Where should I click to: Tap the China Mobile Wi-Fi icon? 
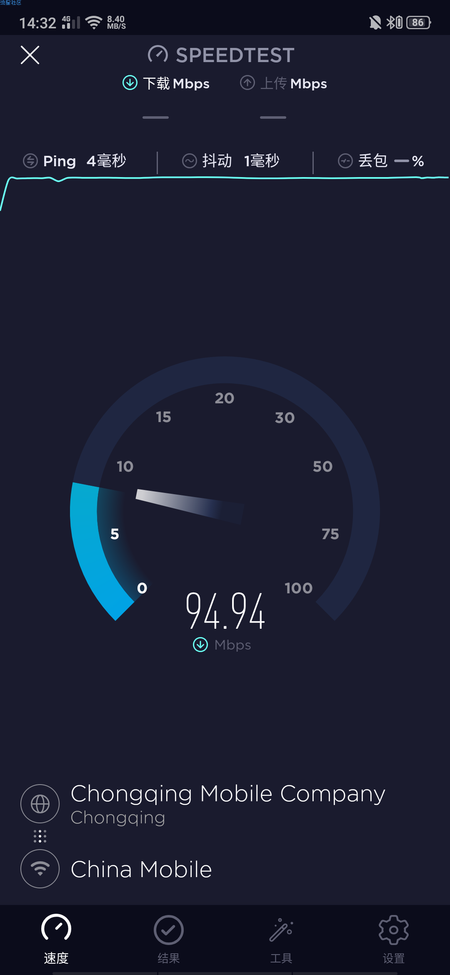[x=40, y=869]
